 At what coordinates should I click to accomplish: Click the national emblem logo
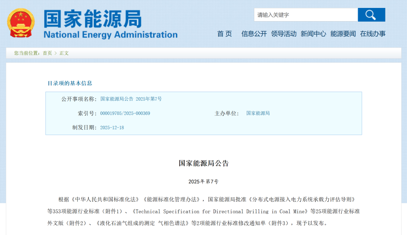[x=21, y=23]
